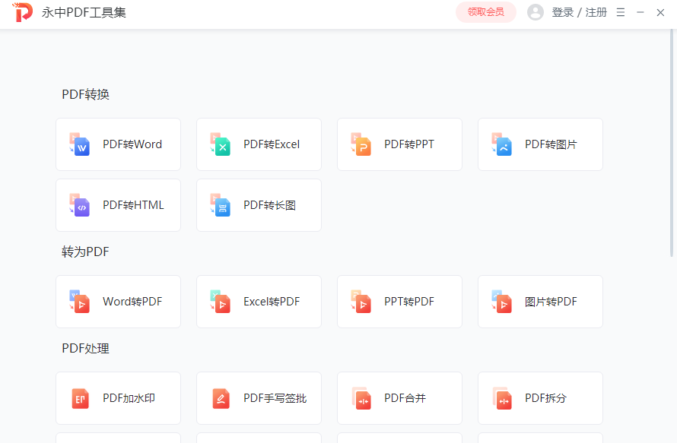This screenshot has height=443, width=677.
Task: Launch the PDF手写签批 handwriting annotation tool
Action: [259, 398]
